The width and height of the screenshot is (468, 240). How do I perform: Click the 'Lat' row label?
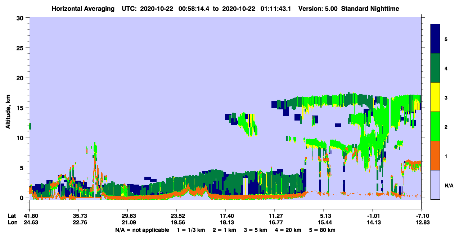tap(12, 216)
